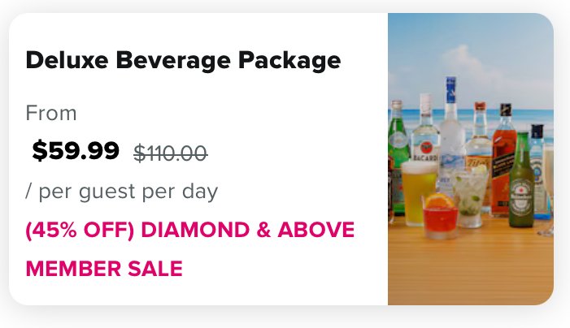Click the Deluxe Beverage Package title

183,60
